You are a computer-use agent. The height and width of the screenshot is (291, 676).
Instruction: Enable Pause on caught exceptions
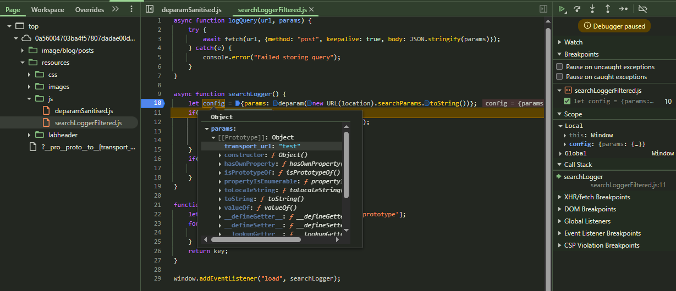[559, 77]
